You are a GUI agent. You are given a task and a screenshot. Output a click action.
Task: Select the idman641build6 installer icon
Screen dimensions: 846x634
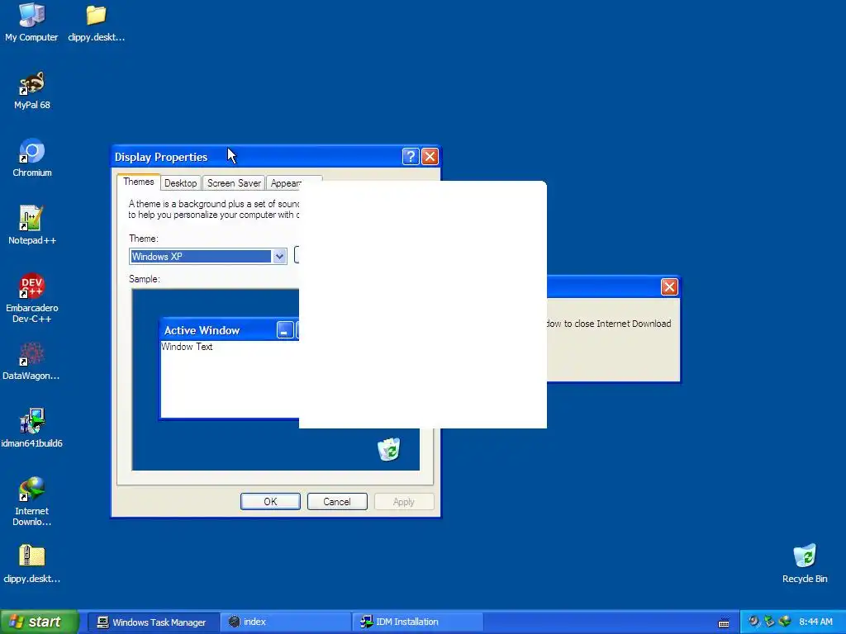coord(32,429)
